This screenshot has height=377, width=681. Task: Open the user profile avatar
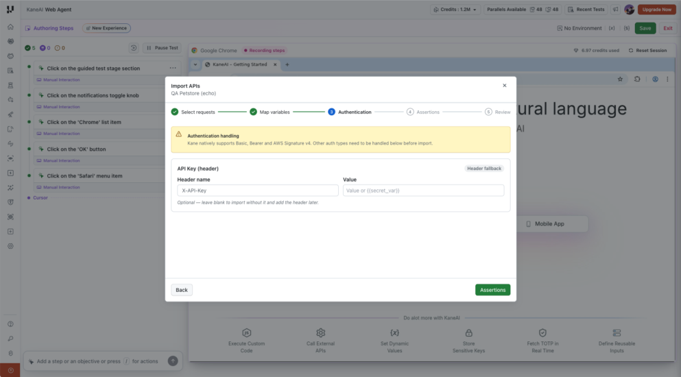pyautogui.click(x=629, y=9)
